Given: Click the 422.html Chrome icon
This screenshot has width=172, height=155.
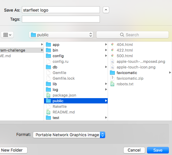Looking at the screenshot, I should 112,50.
